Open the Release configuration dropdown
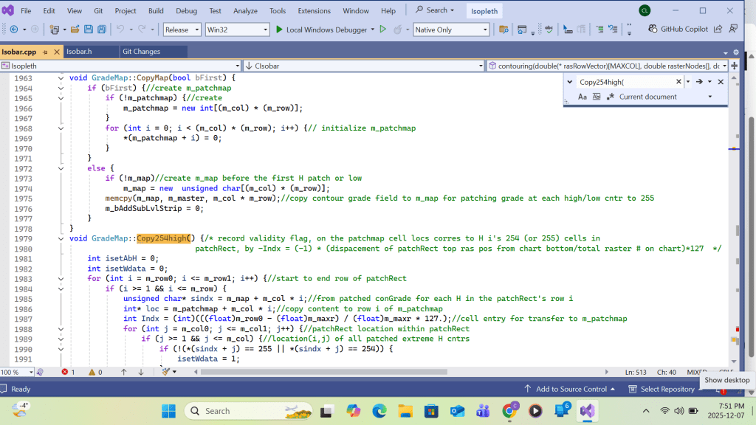756x425 pixels. (x=182, y=30)
